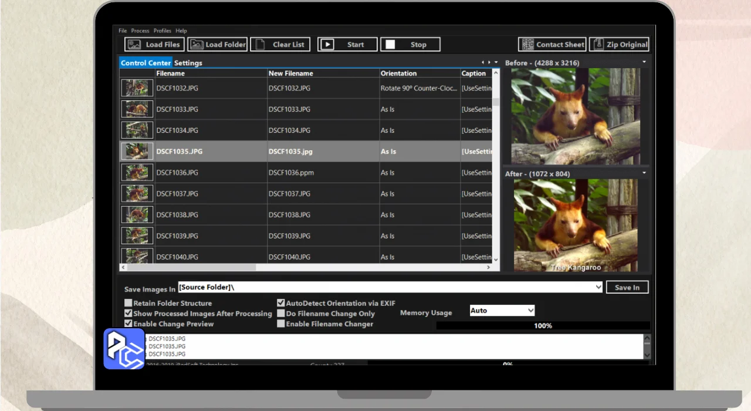Enable the Do Filename Change Only checkbox
Viewport: 751px width, 411px height.
(281, 314)
